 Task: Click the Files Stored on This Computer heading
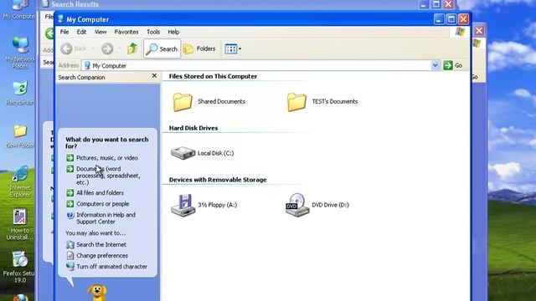[213, 76]
